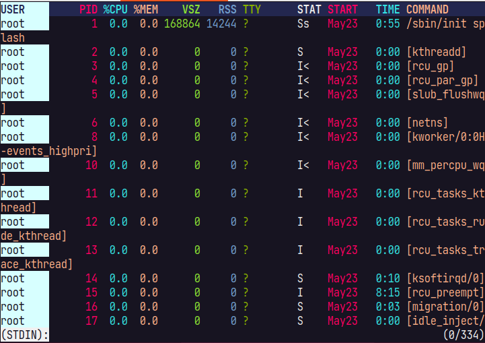
Task: Click VSZ value 168864
Action: pyautogui.click(x=182, y=24)
